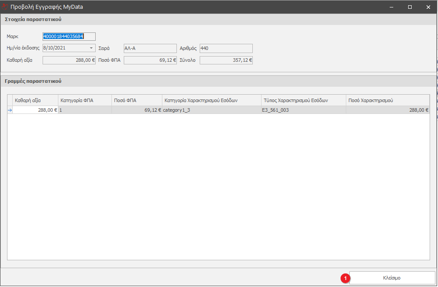
Task: Open the Ημ/νία έκδοσης date dropdown
Action: pos(91,48)
